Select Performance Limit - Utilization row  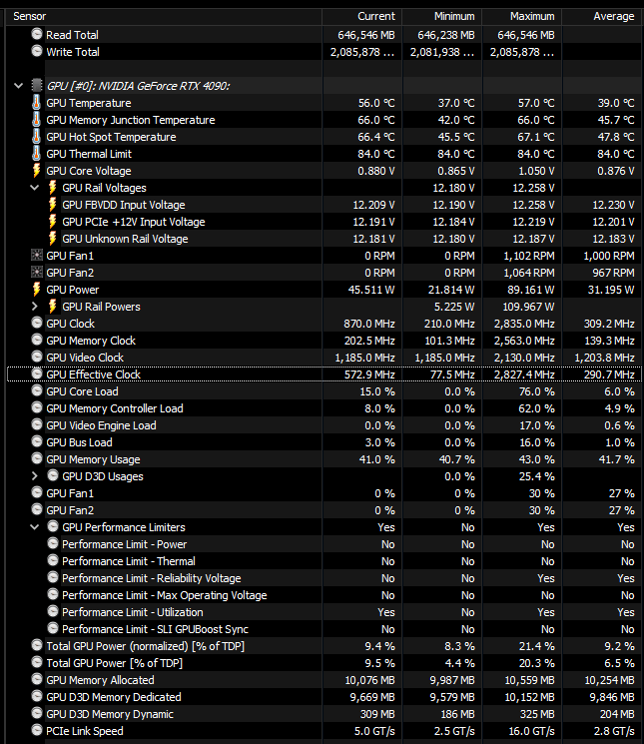(324, 612)
